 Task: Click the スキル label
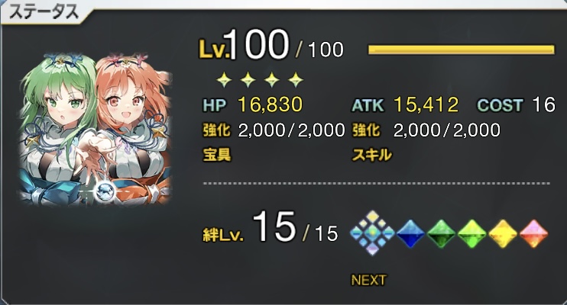coord(371,156)
